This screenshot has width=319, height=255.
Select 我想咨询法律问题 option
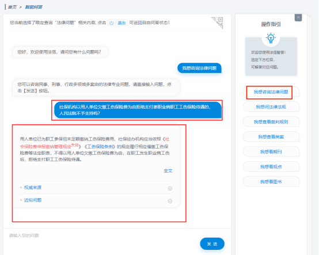(x=271, y=92)
